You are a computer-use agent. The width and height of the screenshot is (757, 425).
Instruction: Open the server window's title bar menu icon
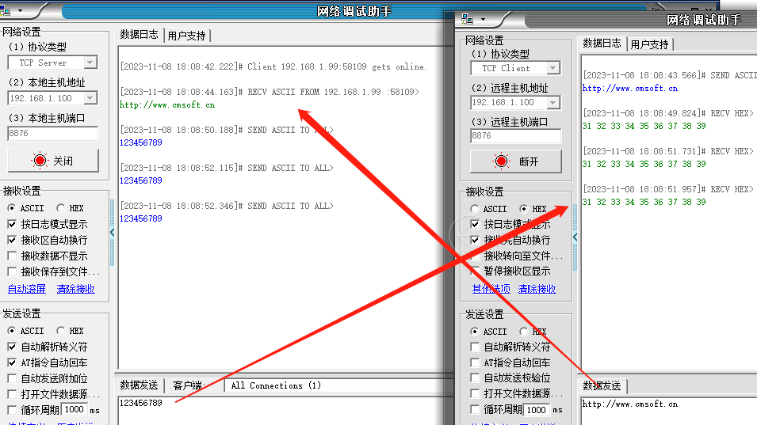(x=11, y=12)
